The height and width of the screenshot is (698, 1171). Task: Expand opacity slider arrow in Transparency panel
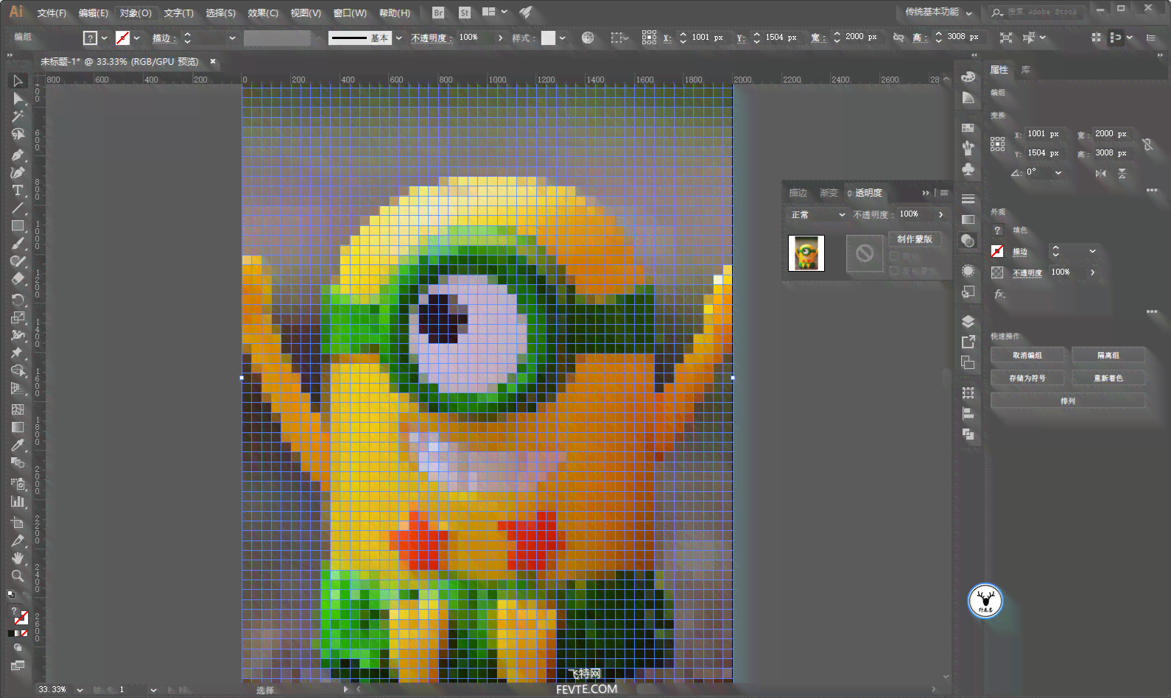[x=940, y=214]
